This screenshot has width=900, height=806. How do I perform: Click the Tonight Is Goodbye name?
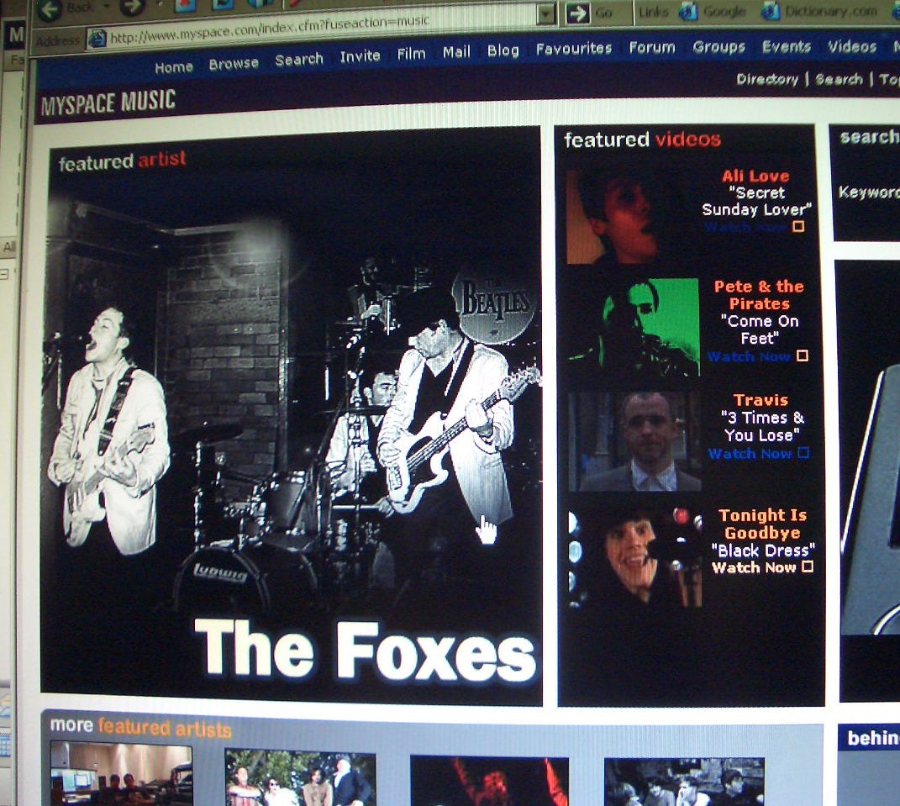[x=762, y=524]
